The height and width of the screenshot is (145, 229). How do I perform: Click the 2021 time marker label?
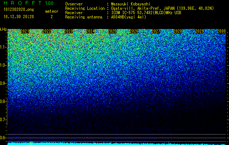[25, 31]
